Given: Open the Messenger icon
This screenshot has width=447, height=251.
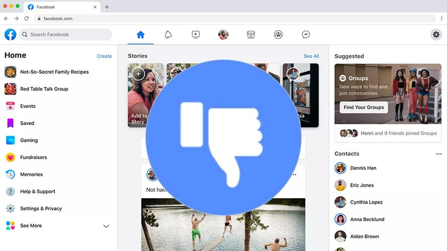Looking at the screenshot, I should tap(306, 35).
